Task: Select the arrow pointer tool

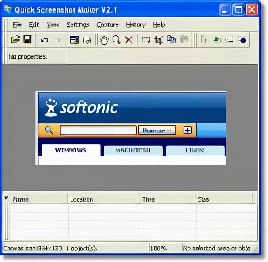Action: pos(204,40)
